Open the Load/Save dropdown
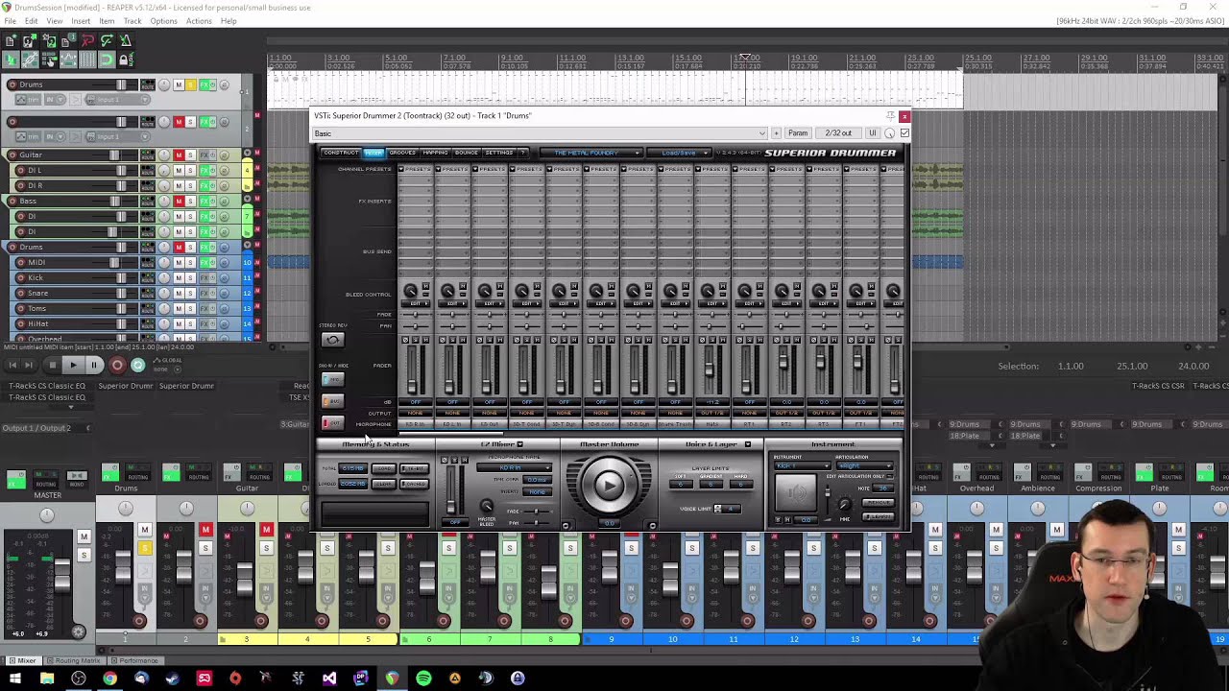 point(678,153)
